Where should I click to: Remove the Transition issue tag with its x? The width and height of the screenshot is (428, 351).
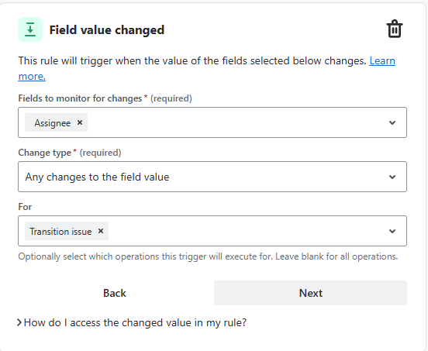(101, 231)
